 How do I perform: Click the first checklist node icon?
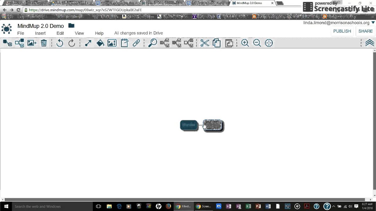click(x=164, y=43)
